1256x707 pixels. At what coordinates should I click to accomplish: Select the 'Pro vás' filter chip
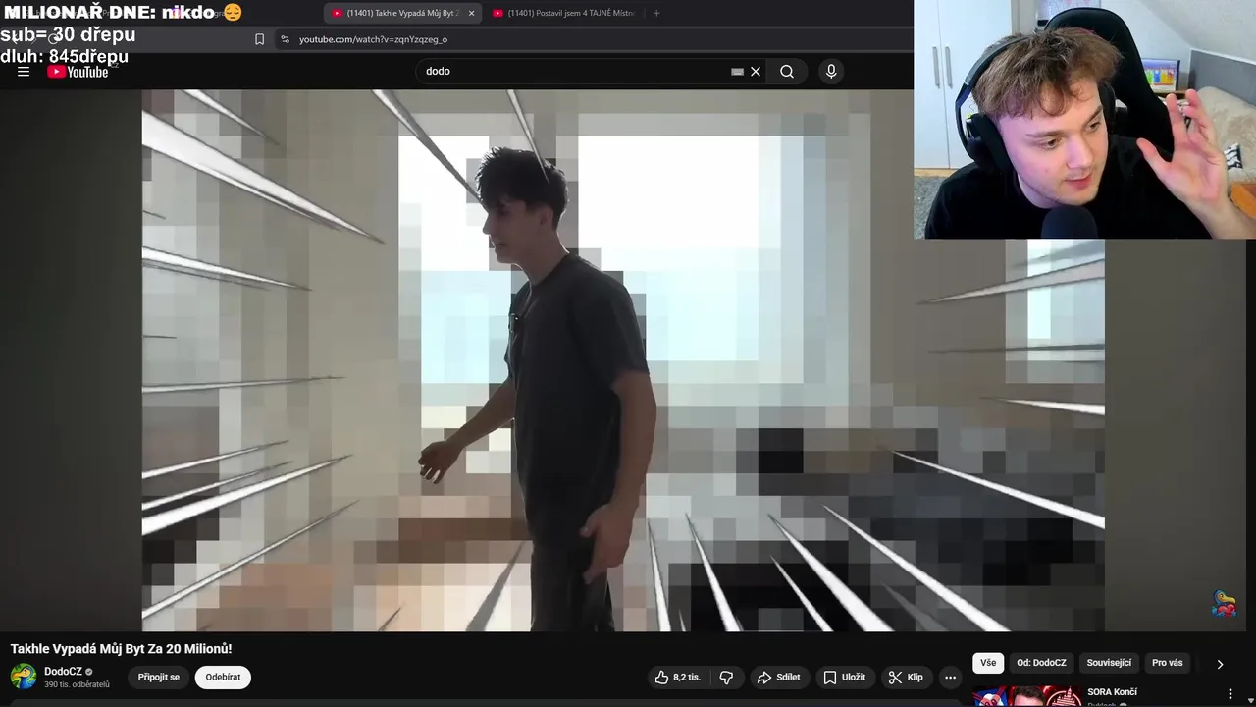click(x=1167, y=663)
